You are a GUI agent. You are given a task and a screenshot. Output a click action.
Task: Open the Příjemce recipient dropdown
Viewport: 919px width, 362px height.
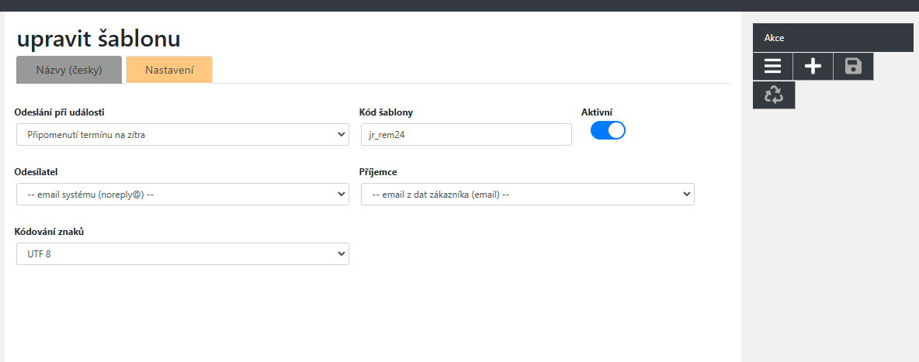pos(528,195)
